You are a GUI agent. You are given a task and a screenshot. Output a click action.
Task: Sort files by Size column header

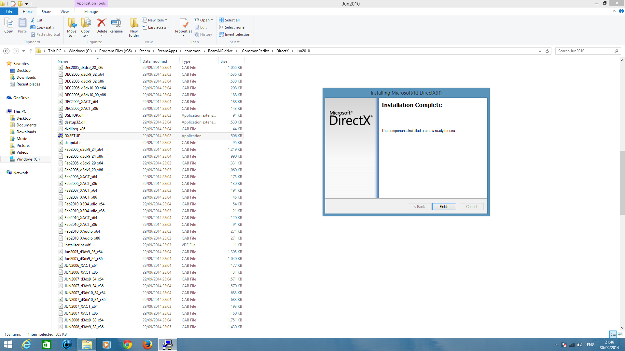(x=231, y=61)
